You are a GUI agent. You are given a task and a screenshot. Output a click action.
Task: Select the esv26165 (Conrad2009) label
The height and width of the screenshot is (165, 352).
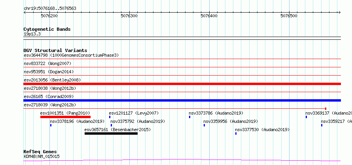49,96
